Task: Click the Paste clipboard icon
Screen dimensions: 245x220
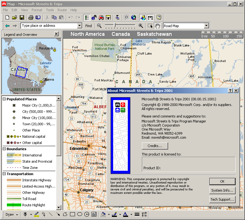Action: click(x=62, y=17)
